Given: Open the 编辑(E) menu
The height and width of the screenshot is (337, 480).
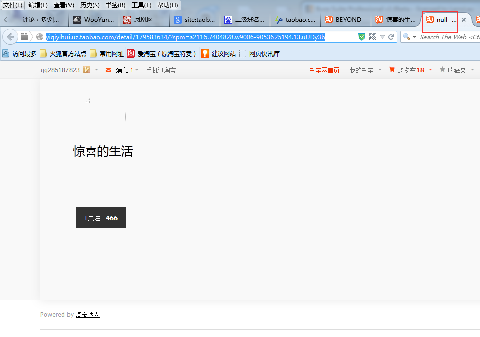Looking at the screenshot, I should (38, 5).
